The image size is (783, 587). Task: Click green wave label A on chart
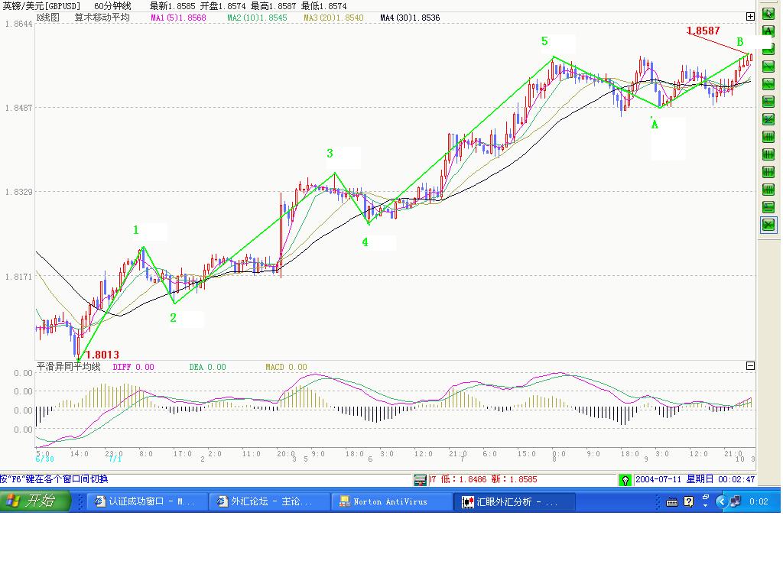(655, 125)
